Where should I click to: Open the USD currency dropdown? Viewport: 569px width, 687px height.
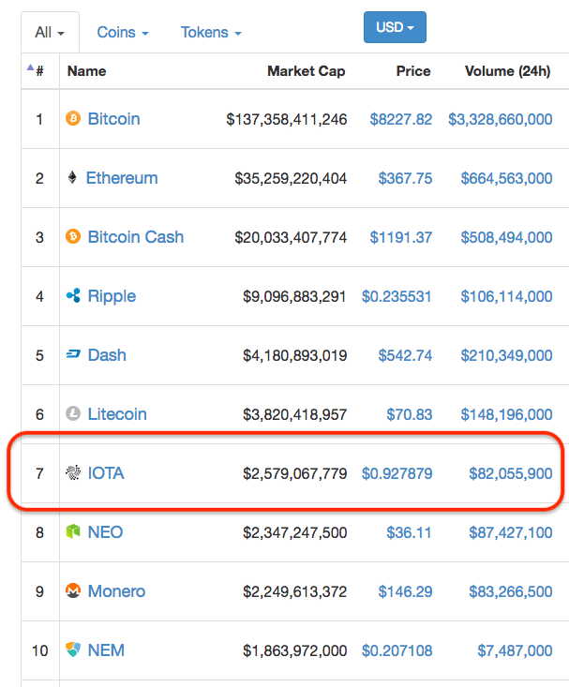[395, 28]
